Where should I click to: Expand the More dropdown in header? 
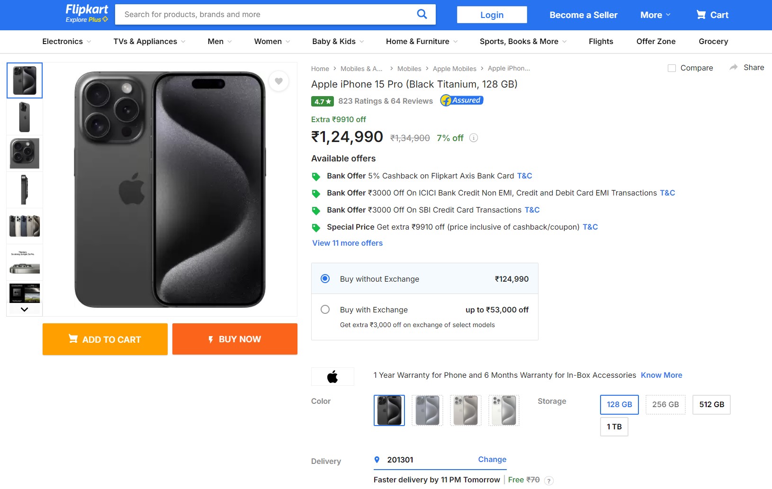(655, 15)
